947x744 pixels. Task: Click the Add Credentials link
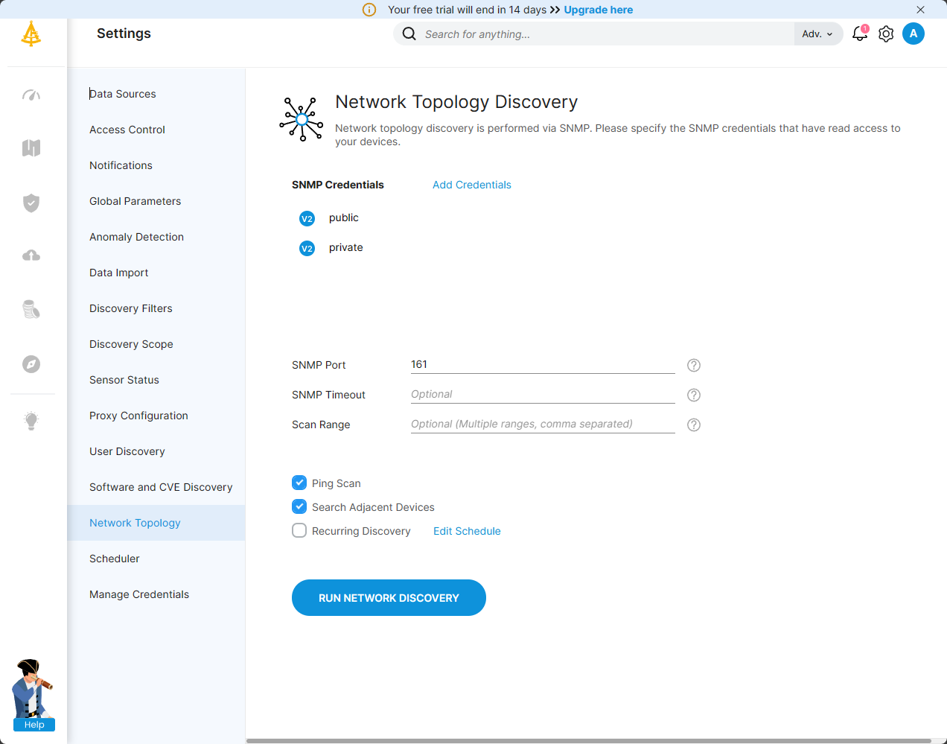(472, 185)
